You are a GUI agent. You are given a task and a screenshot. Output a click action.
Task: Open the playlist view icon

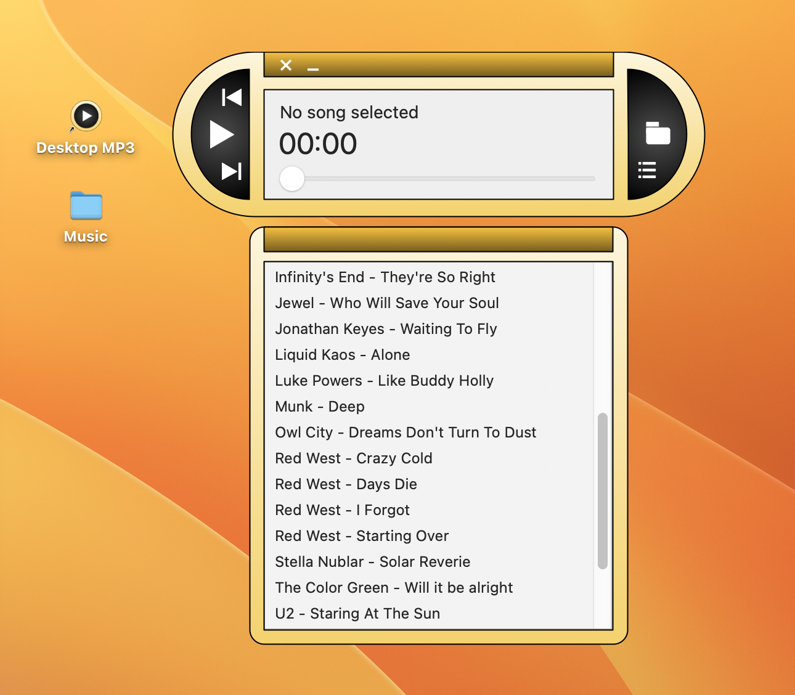click(646, 171)
